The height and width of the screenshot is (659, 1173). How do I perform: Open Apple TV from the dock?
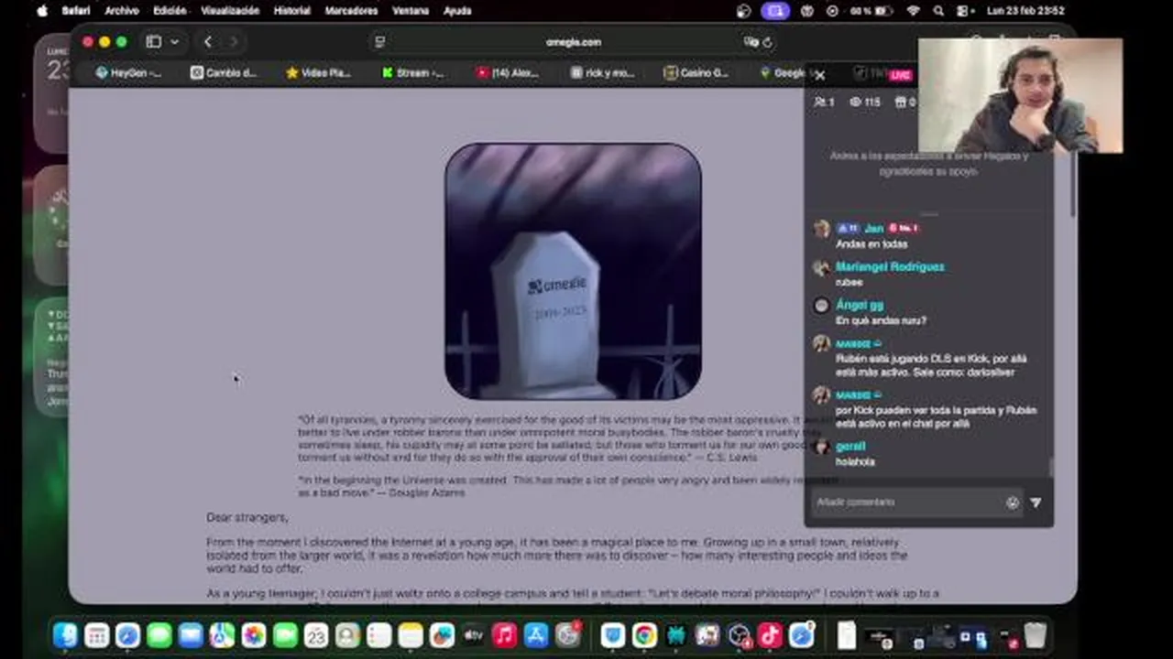pyautogui.click(x=473, y=635)
